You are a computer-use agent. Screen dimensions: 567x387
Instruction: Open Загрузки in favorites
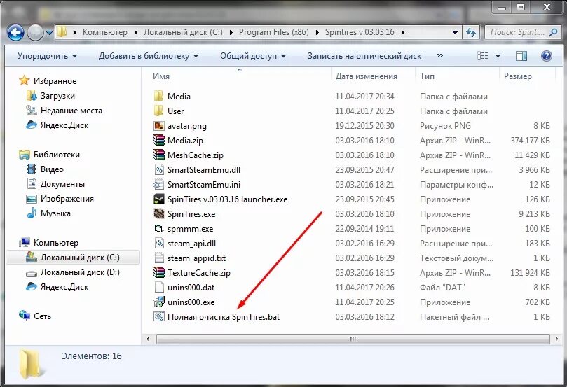pos(57,96)
